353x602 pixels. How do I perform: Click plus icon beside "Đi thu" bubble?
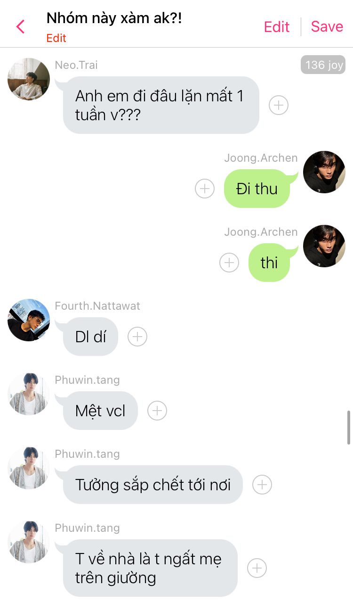click(205, 189)
